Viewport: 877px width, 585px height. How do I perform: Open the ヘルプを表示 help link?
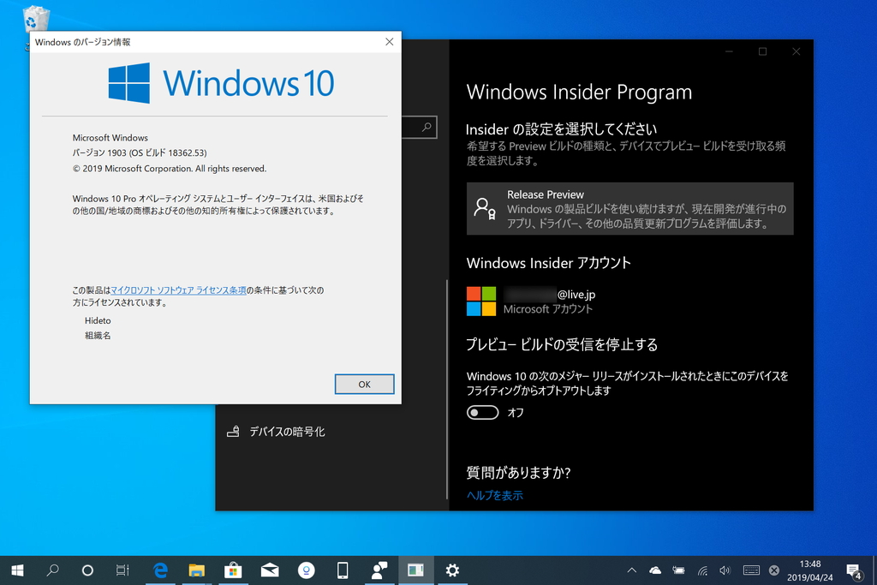pyautogui.click(x=494, y=495)
